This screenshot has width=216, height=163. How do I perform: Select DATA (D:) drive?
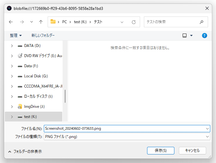coord(32,46)
